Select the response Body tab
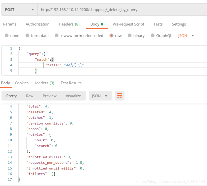The width and height of the screenshot is (207, 186). 5,83
